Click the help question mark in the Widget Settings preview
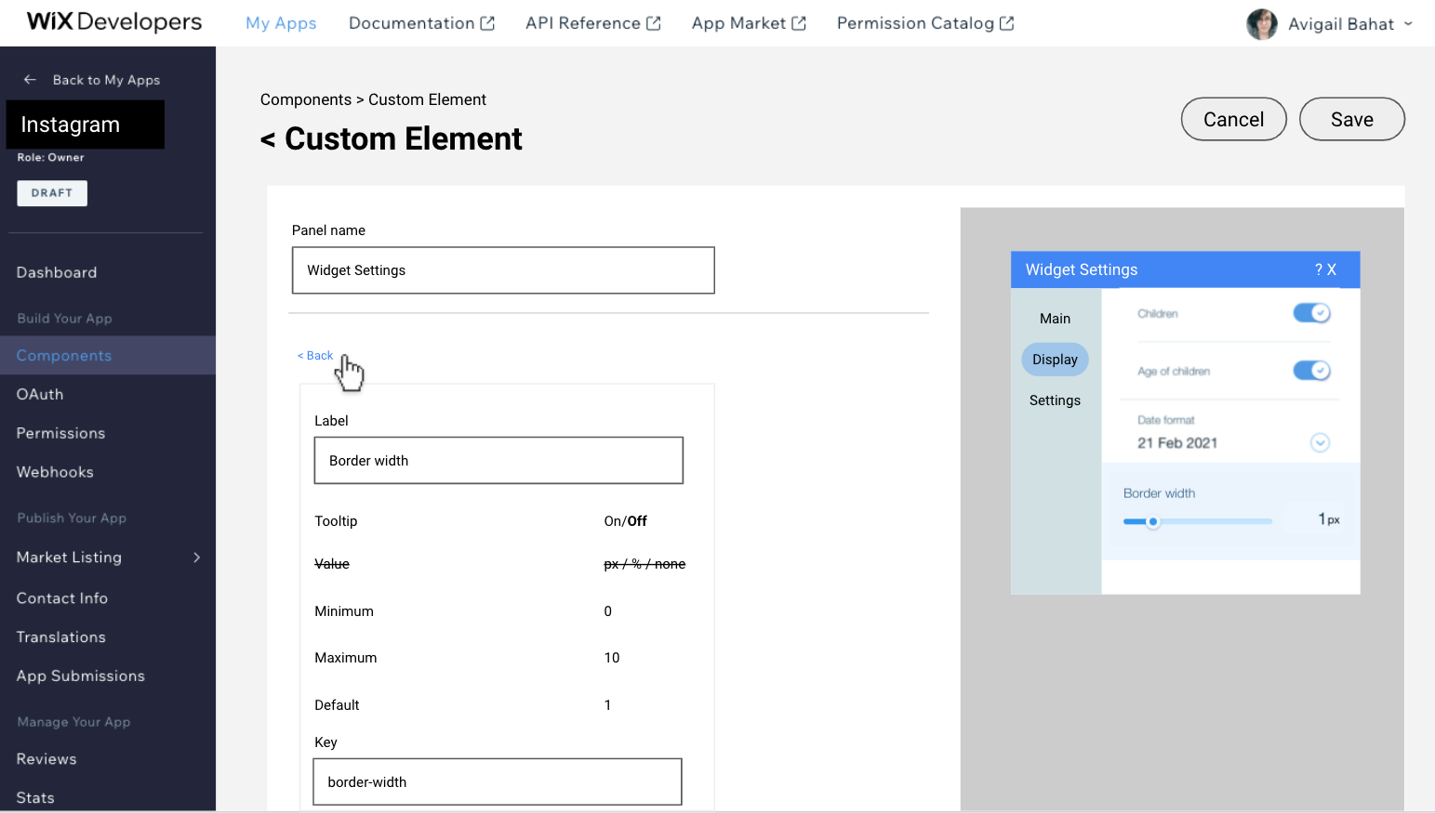This screenshot has width=1435, height=813. 1319,269
